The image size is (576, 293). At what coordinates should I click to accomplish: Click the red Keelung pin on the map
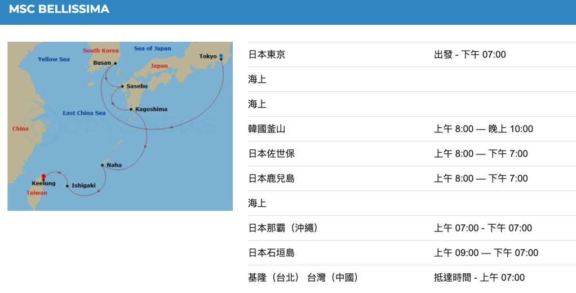(x=43, y=177)
